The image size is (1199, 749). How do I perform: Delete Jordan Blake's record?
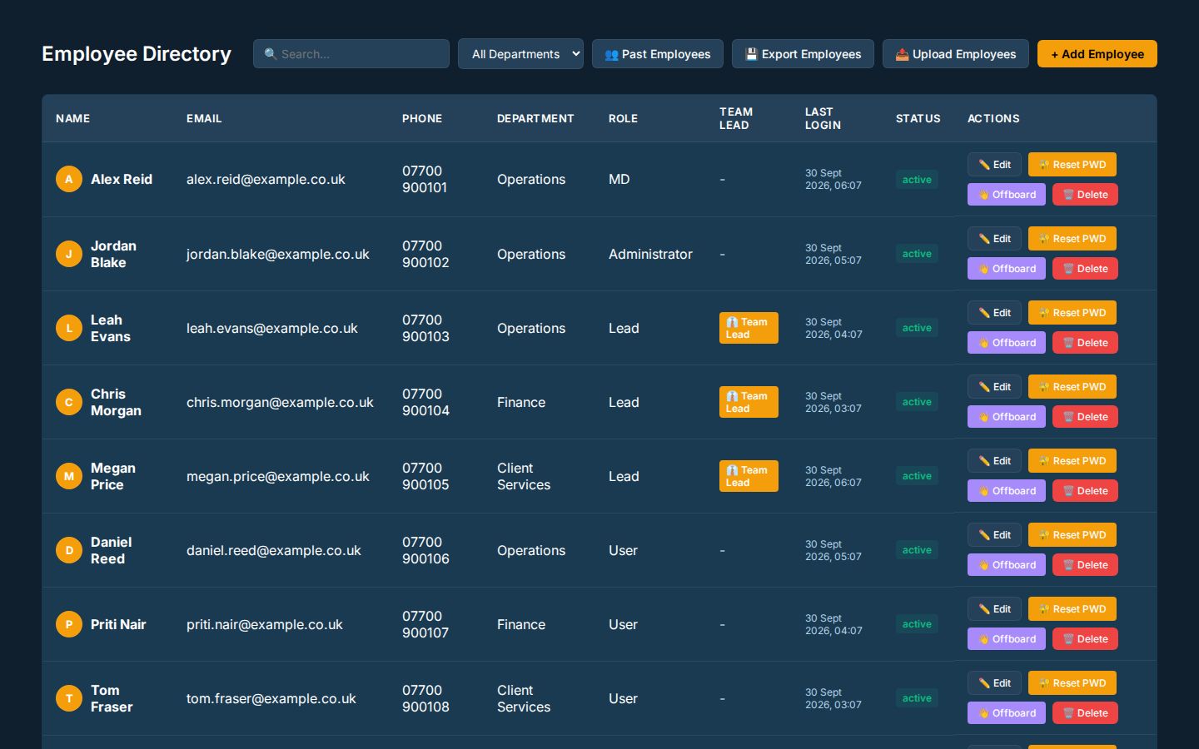pyautogui.click(x=1085, y=269)
